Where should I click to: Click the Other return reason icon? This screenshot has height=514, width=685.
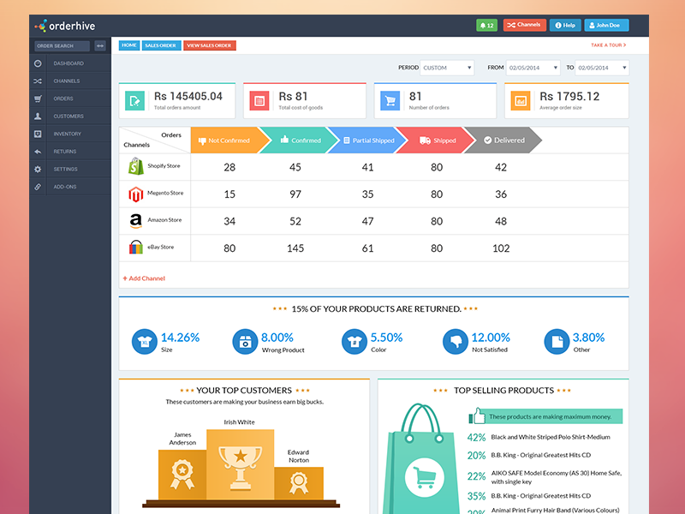[x=557, y=341]
